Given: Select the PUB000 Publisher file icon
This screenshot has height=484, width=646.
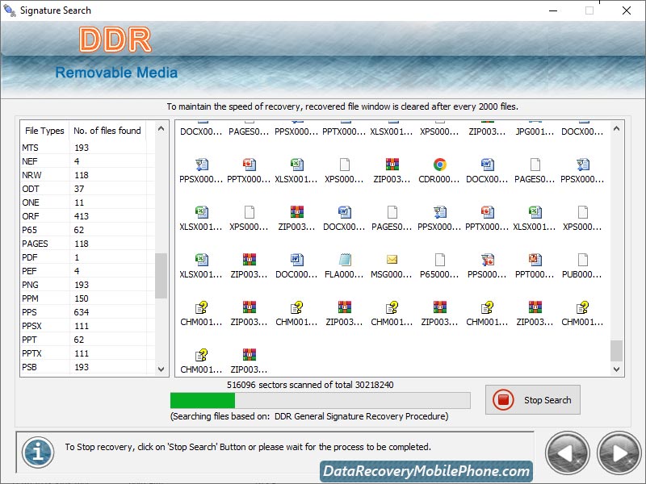Looking at the screenshot, I should click(x=584, y=260).
